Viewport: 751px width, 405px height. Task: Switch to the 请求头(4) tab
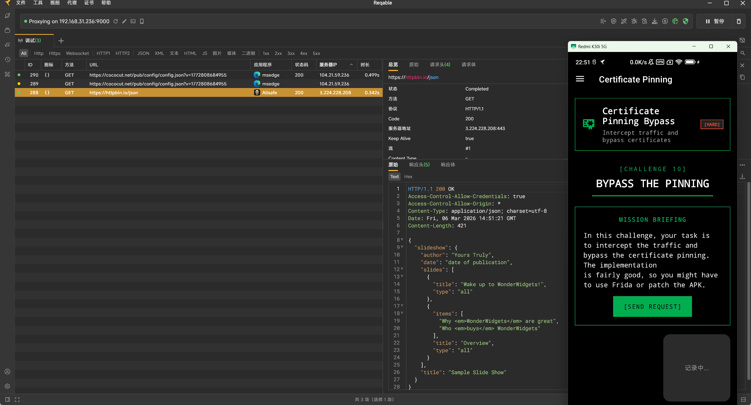tap(440, 65)
